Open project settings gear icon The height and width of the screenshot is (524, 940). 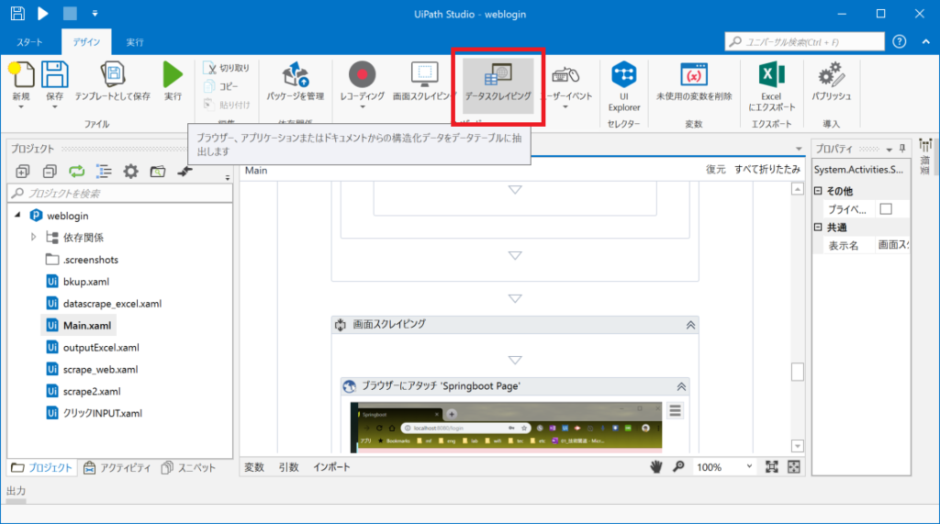coord(130,173)
